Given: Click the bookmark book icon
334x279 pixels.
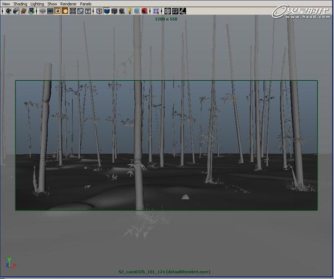Looking at the screenshot, I should [23, 11].
